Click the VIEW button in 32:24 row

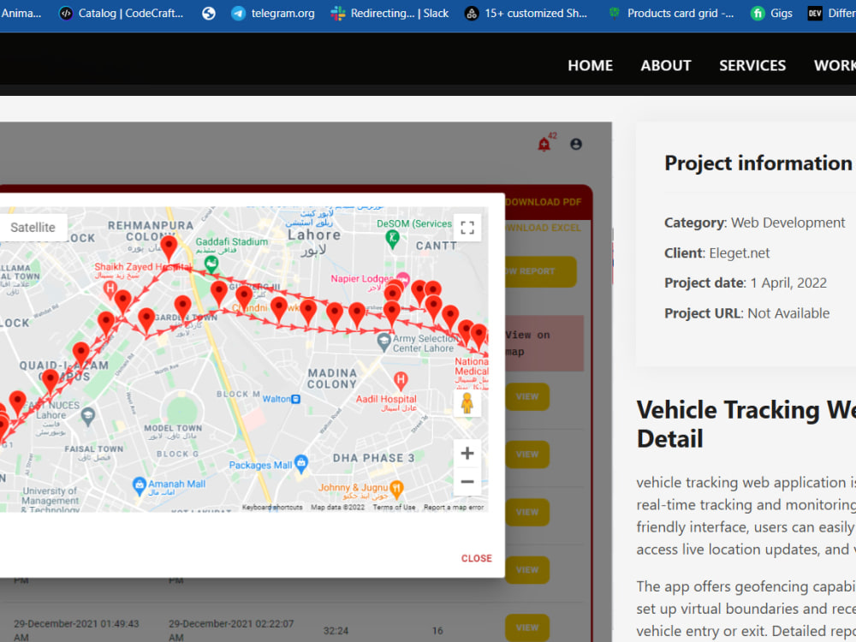pos(526,627)
